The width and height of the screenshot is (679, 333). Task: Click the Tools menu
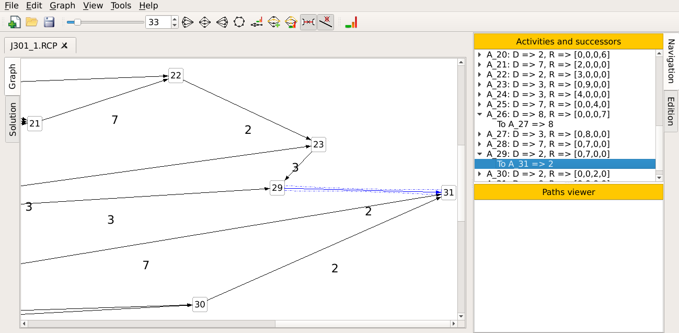tap(121, 6)
